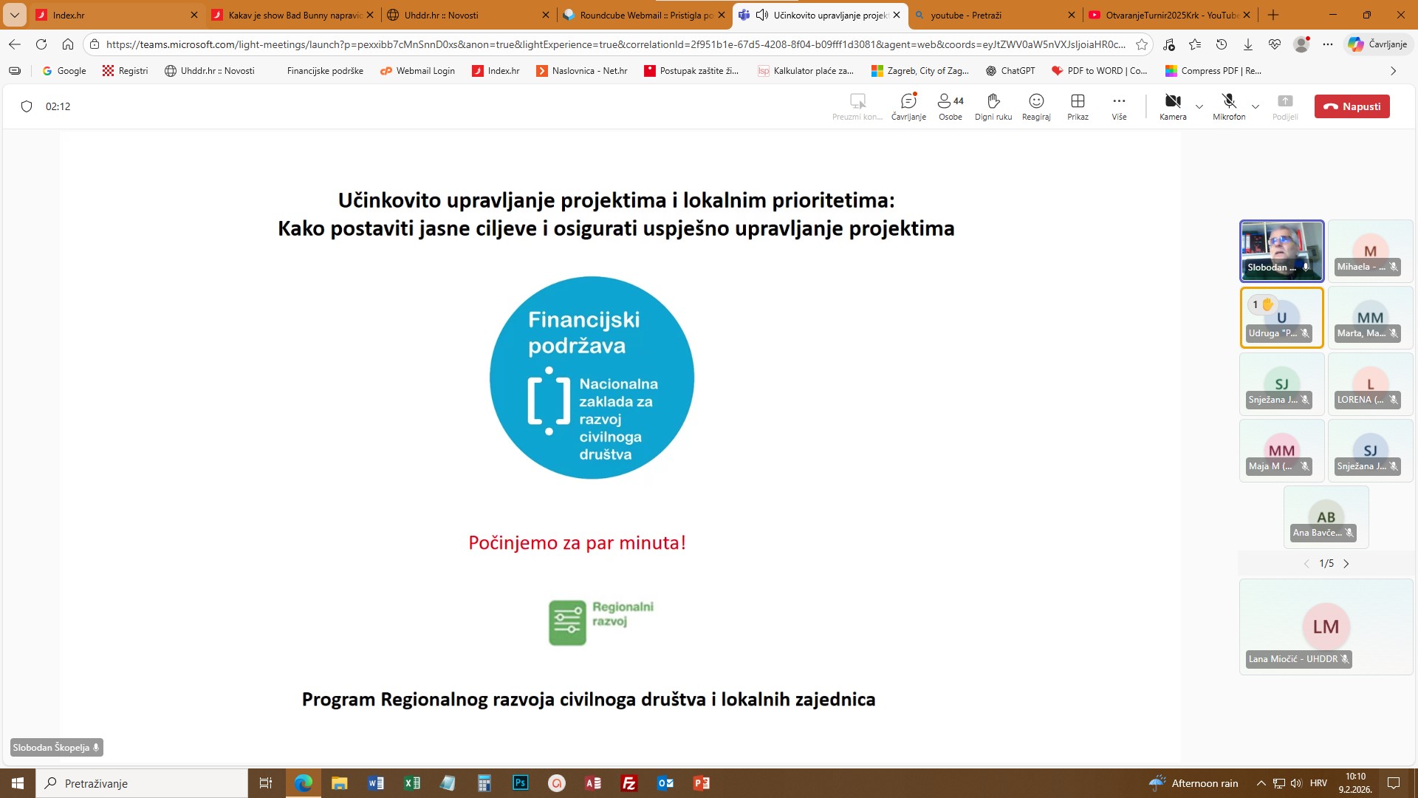The width and height of the screenshot is (1418, 798).
Task: Open the Više more options menu
Action: tap(1119, 106)
